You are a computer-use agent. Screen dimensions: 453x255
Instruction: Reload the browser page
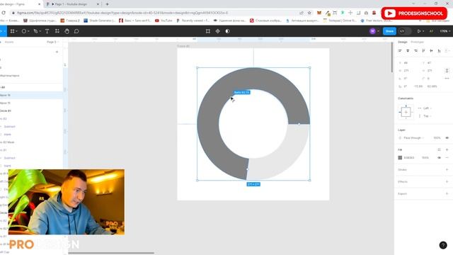pyautogui.click(x=4, y=13)
